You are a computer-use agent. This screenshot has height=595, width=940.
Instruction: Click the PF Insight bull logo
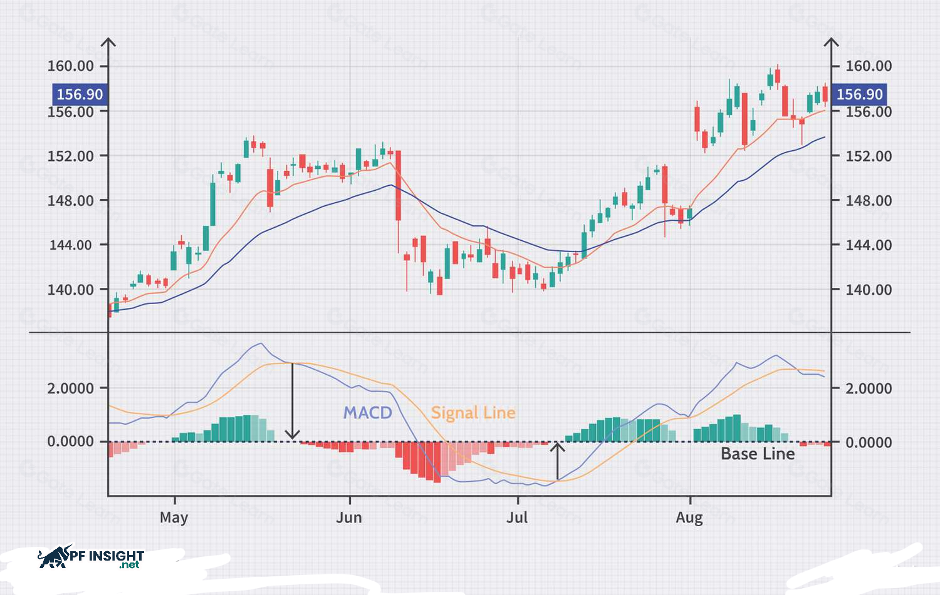click(55, 556)
